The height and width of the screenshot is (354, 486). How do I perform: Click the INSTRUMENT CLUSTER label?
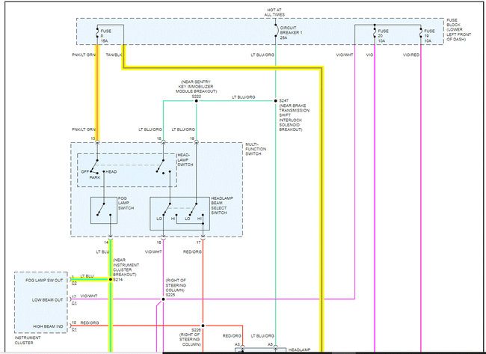(x=28, y=340)
